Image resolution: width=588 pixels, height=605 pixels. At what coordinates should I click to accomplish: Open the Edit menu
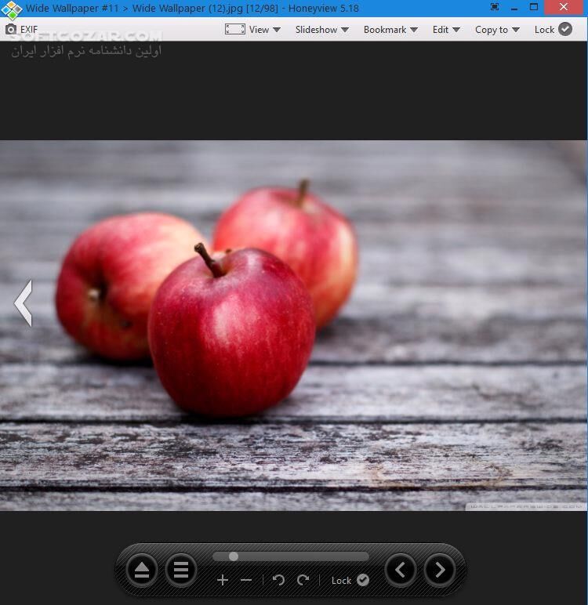click(x=445, y=30)
